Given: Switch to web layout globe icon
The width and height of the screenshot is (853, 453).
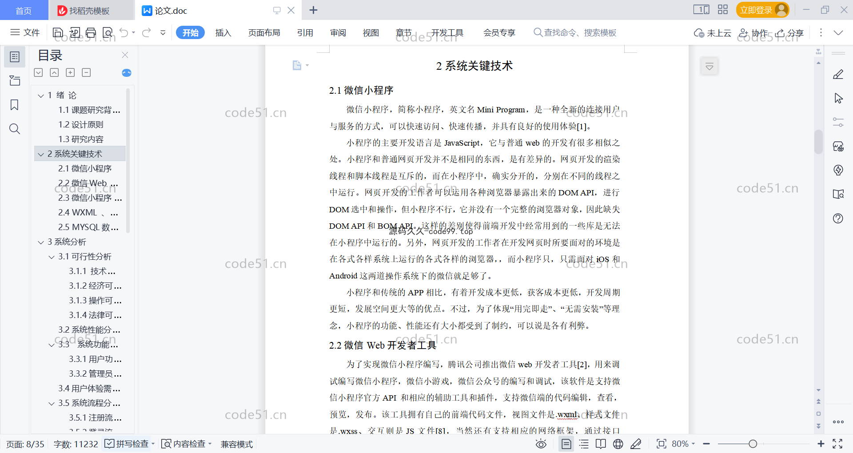Looking at the screenshot, I should [618, 444].
